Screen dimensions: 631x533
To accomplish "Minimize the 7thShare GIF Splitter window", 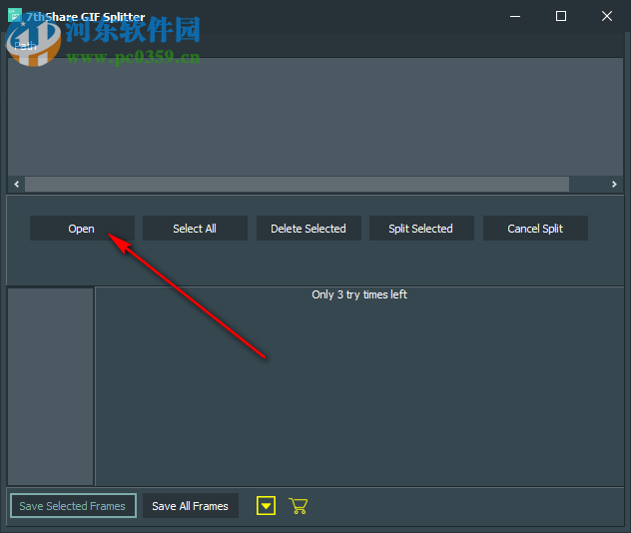I will coord(515,16).
